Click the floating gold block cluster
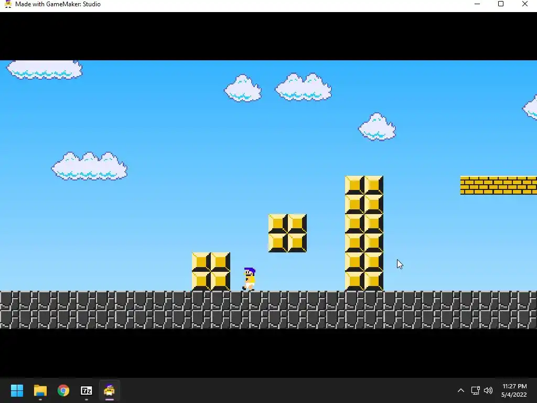This screenshot has width=537, height=403. [x=287, y=233]
